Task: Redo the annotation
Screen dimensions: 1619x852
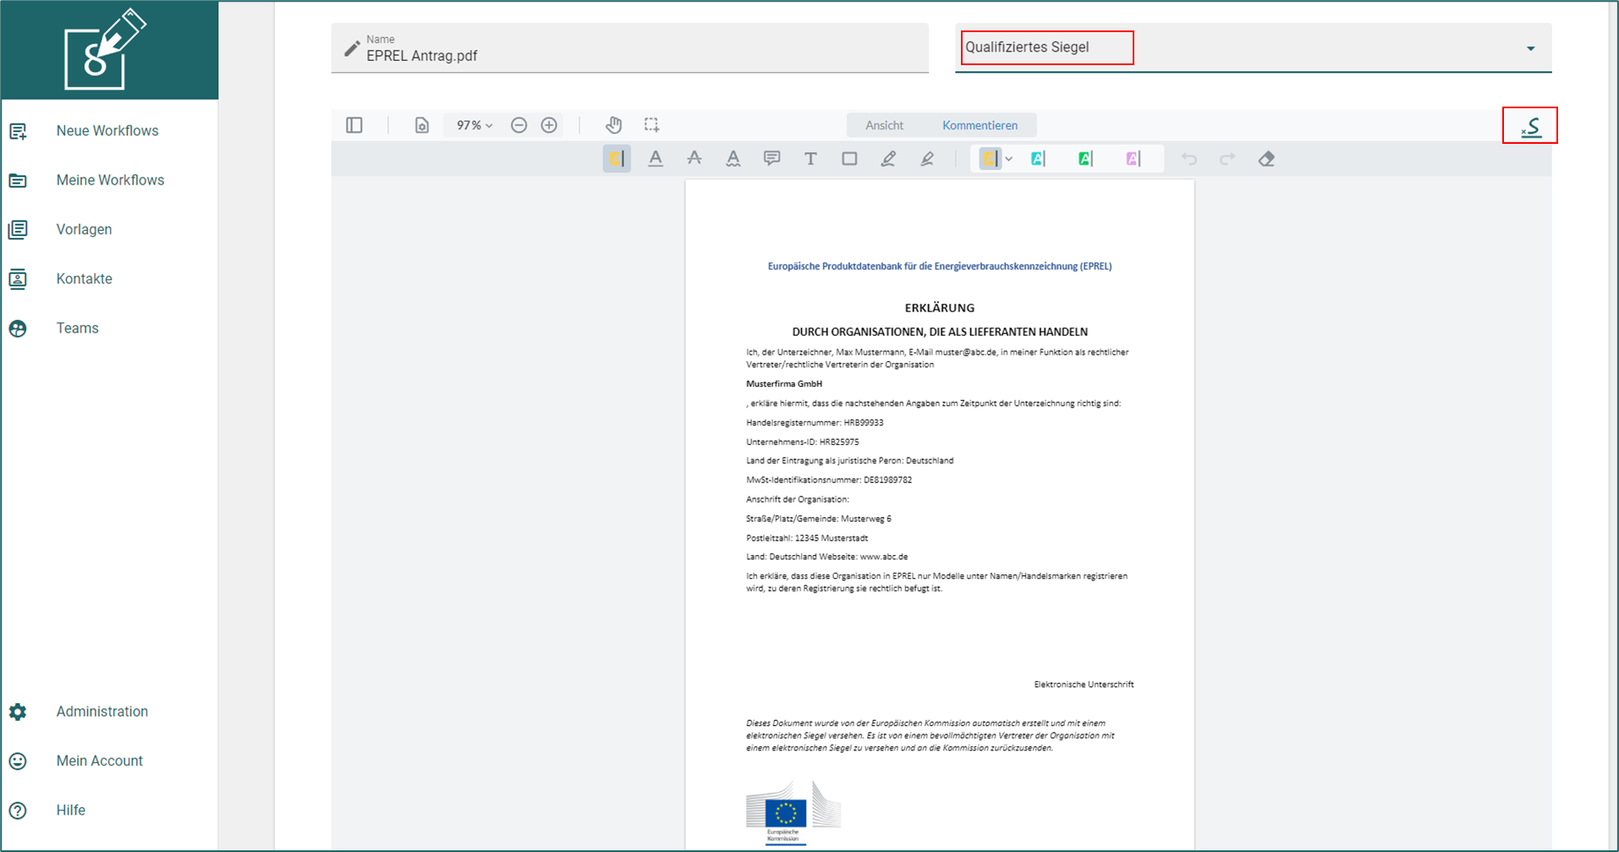Action: [x=1227, y=158]
